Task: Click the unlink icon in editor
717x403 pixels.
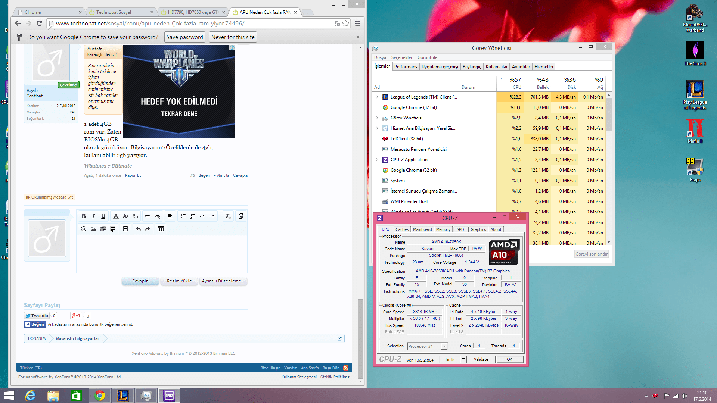Action: pyautogui.click(x=158, y=216)
